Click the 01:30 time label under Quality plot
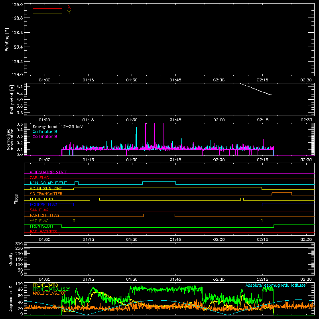 132,280
